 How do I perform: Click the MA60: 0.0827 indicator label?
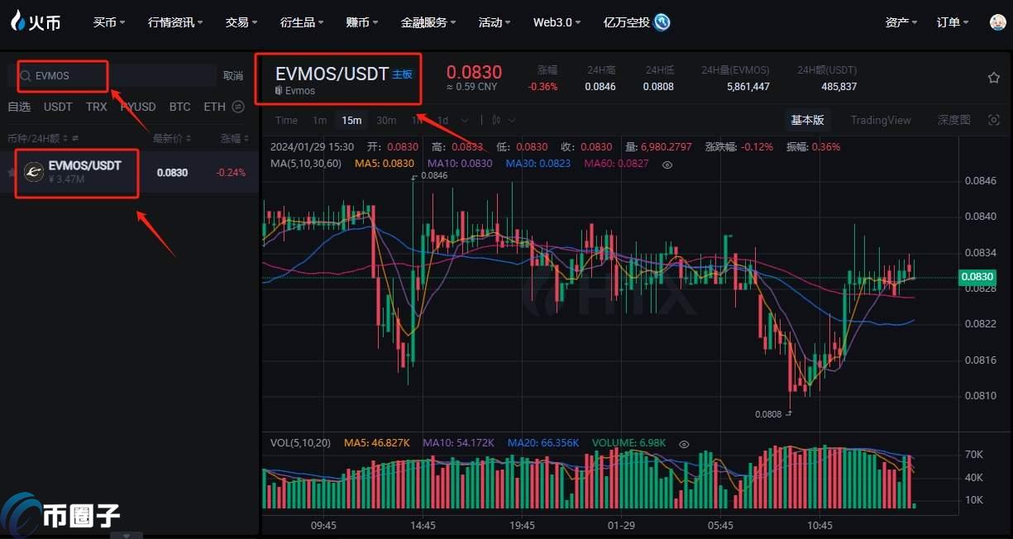[616, 164]
